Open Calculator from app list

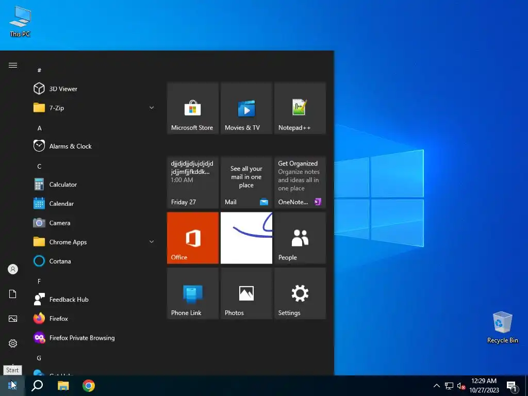point(94,185)
